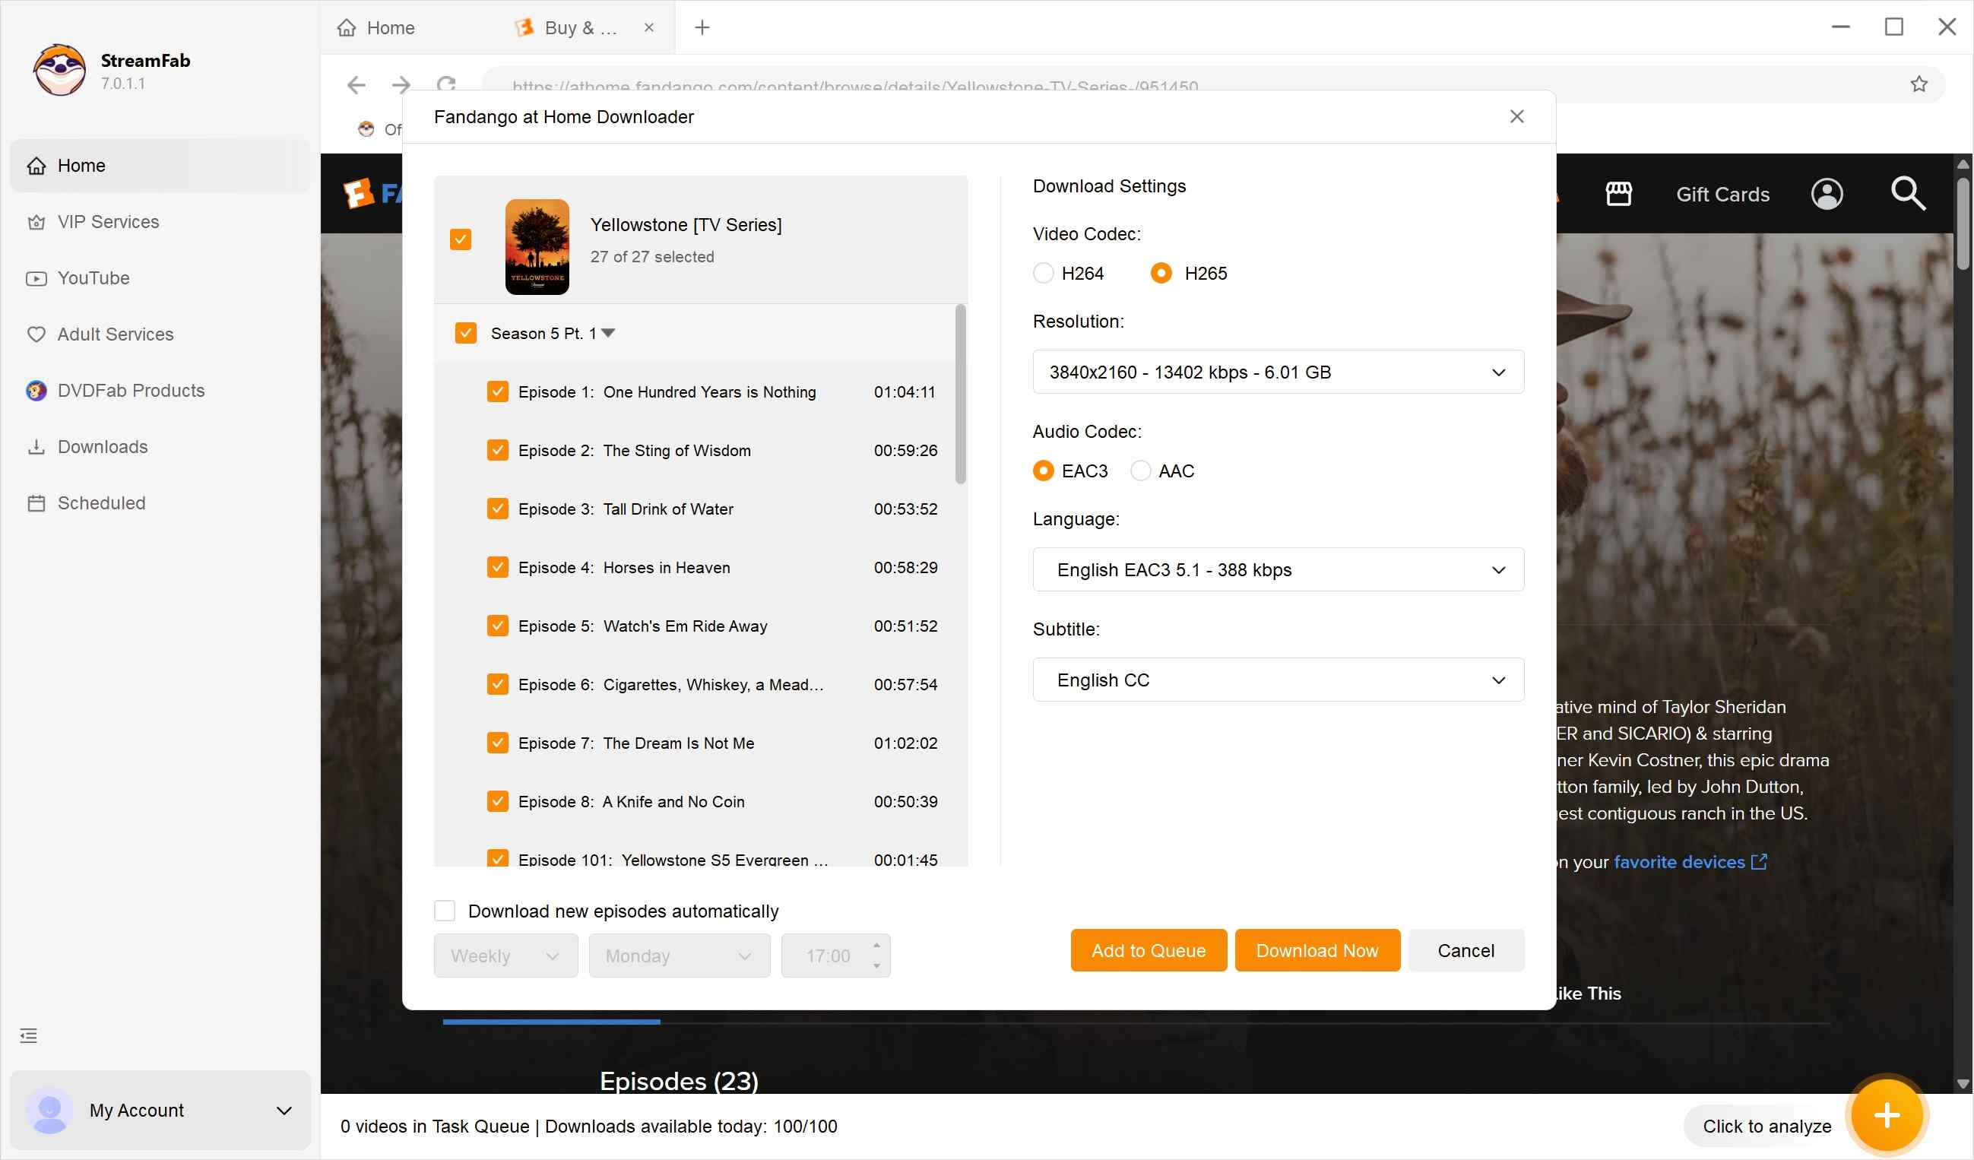Open VIP Services from the sidebar
The width and height of the screenshot is (1974, 1160).
point(108,222)
